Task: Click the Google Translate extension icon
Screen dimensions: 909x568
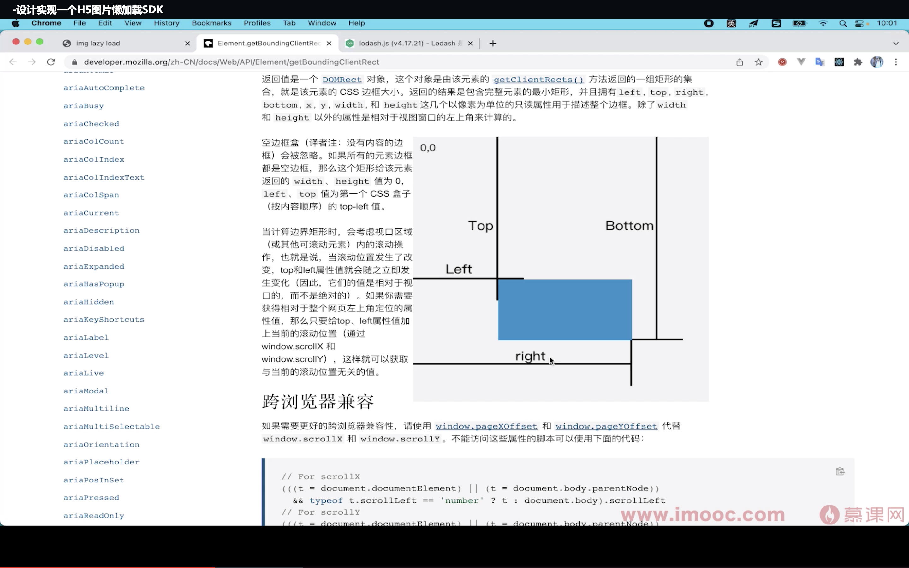Action: [x=820, y=62]
